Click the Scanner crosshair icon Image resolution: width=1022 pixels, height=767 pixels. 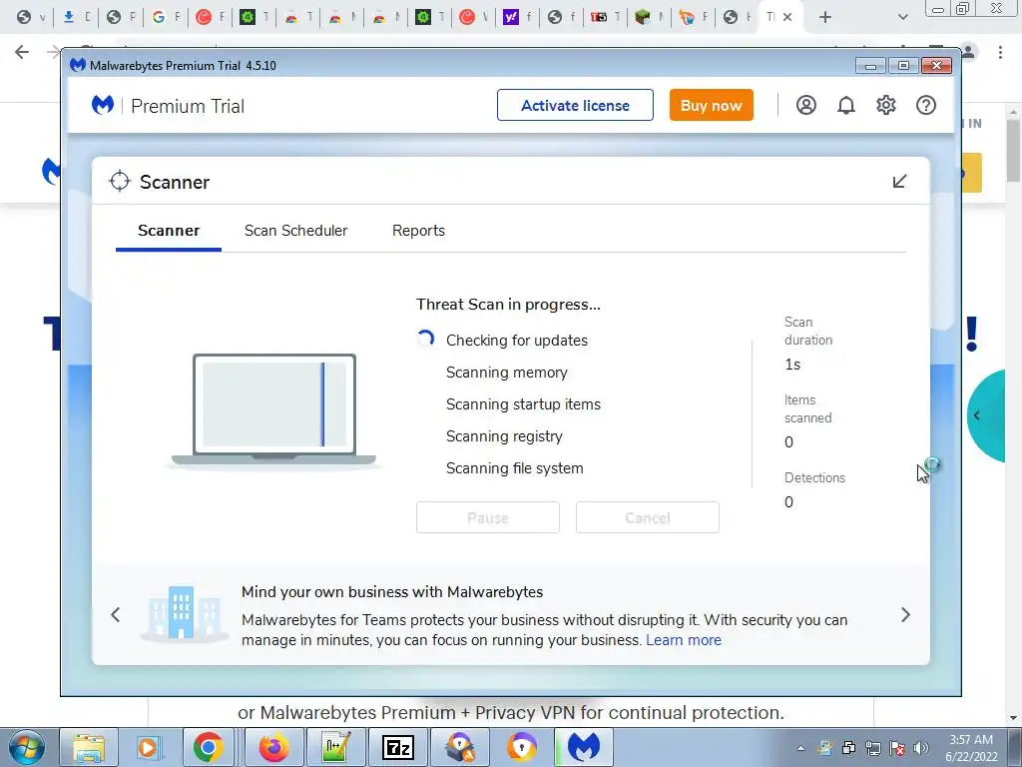tap(120, 182)
